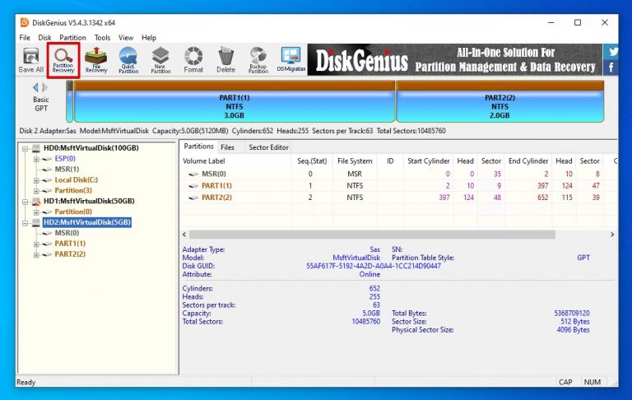The image size is (632, 400).
Task: Create a New Partition from toolbar
Action: click(x=161, y=60)
